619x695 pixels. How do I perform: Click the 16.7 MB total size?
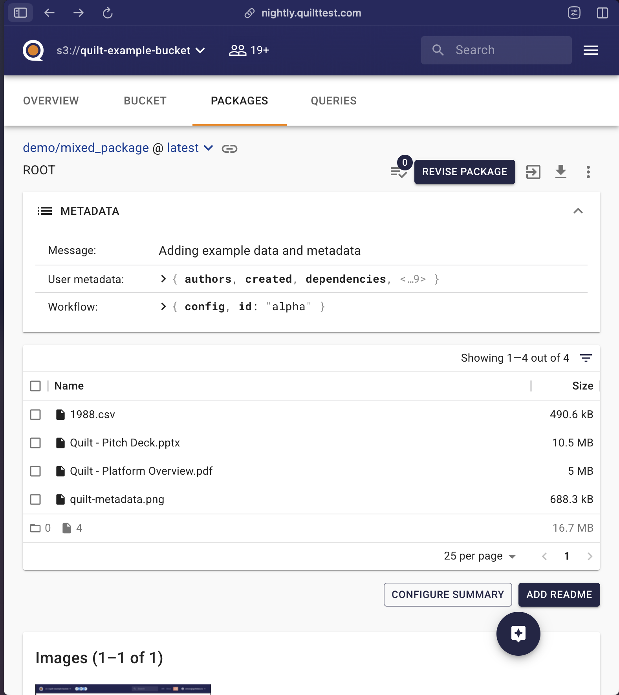(573, 528)
